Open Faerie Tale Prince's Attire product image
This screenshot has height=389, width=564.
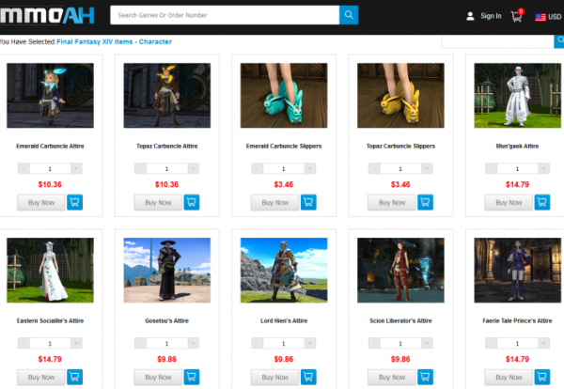point(518,270)
